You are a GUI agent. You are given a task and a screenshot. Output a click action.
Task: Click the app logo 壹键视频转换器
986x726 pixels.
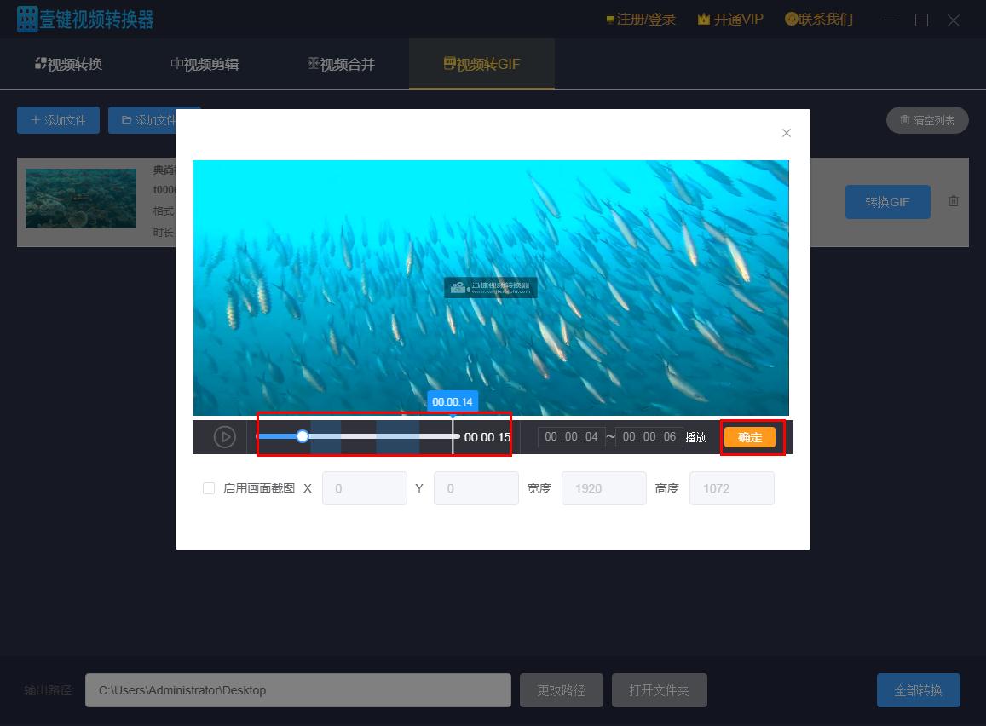coord(85,19)
